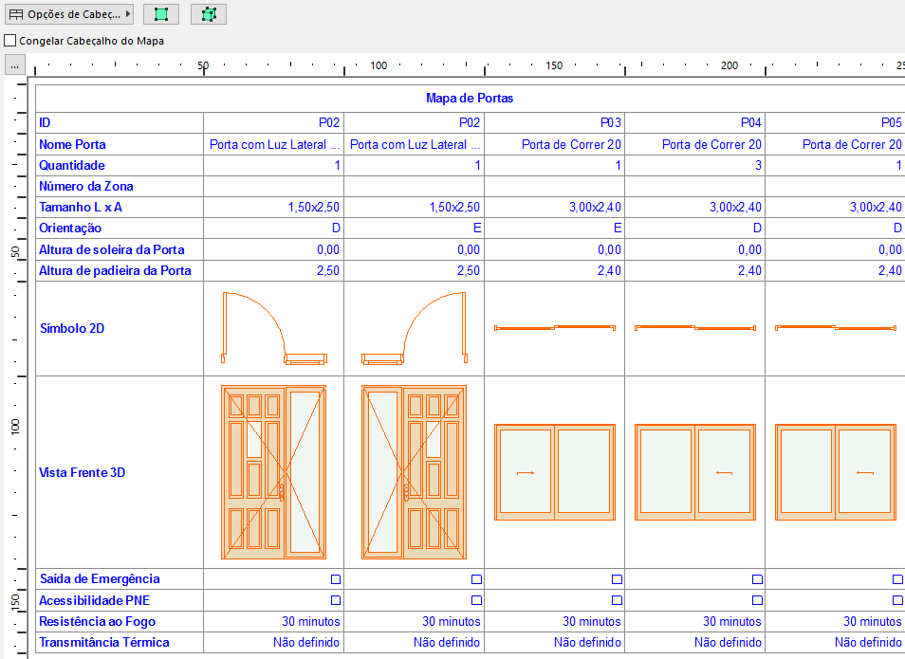The height and width of the screenshot is (659, 905).
Task: Select the ID cell labeled P03
Action: coord(555,122)
